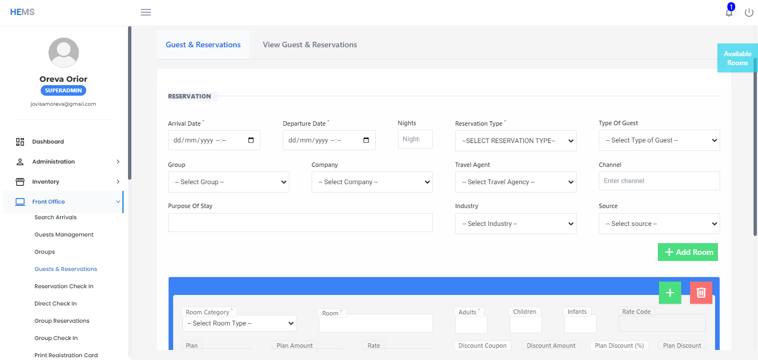Open Group Check In sidebar item
This screenshot has width=758, height=360.
click(x=56, y=338)
